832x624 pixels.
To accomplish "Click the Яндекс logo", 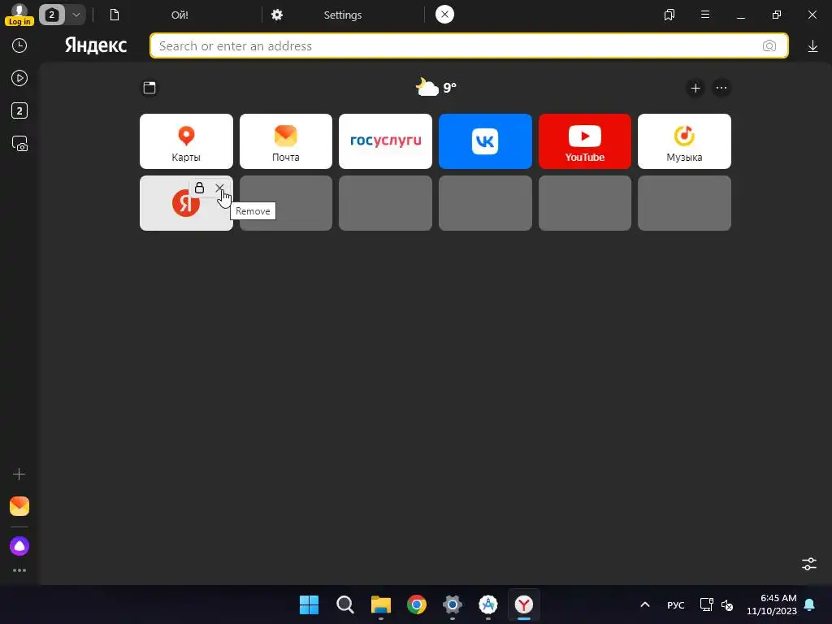I will coord(96,45).
